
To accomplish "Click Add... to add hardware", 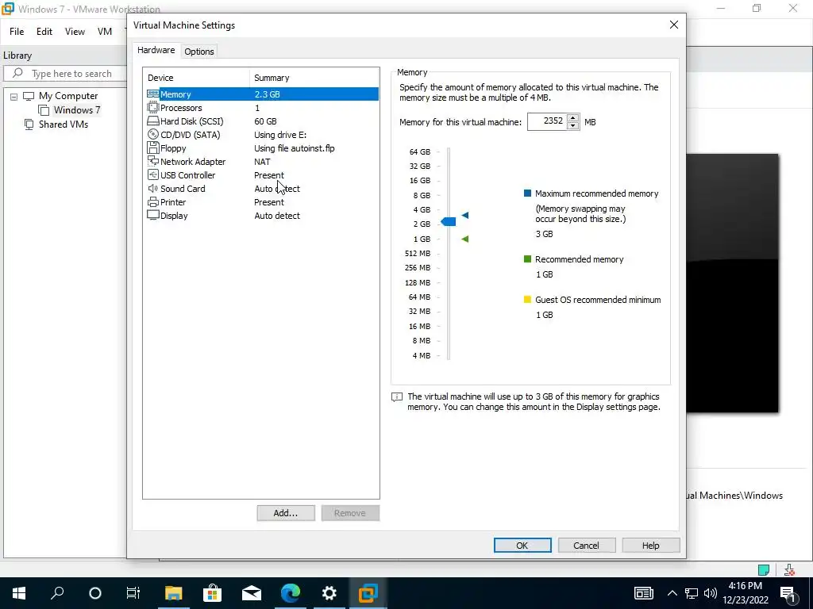I will (286, 513).
